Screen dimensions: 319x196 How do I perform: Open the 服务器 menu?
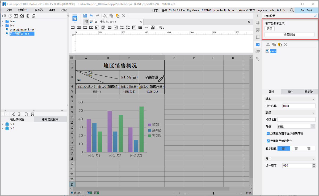click(x=39, y=10)
